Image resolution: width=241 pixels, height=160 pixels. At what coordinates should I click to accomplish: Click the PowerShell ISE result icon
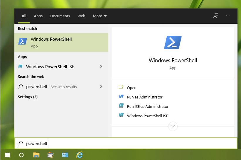(20, 67)
